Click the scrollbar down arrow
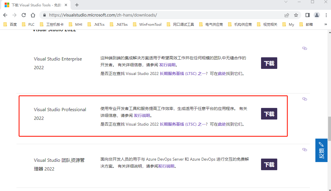The width and height of the screenshot is (331, 191). pos(329,190)
